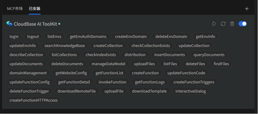Click the distribution chip
Viewport: 258px width, 114px height.
pos(135,55)
